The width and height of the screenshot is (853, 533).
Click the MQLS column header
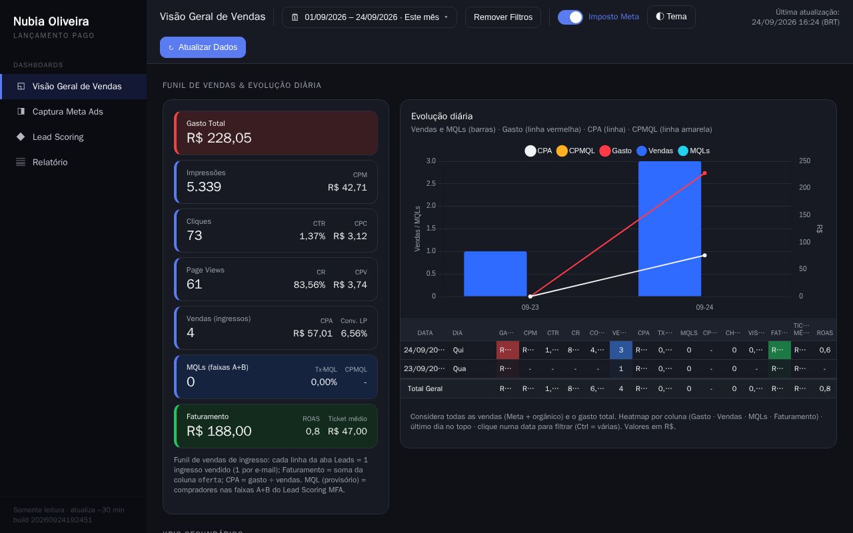pos(689,333)
